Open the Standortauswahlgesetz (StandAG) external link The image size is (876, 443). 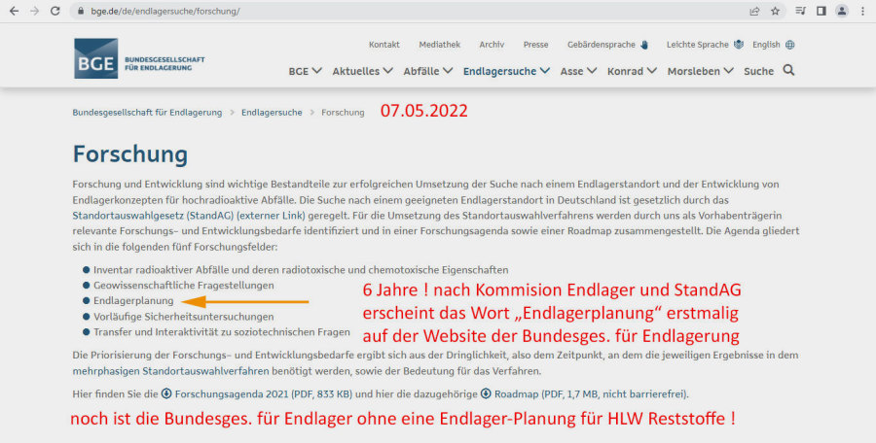coord(189,214)
